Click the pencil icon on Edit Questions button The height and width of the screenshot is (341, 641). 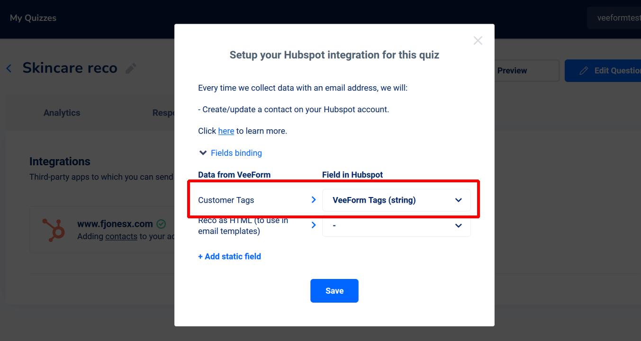[x=584, y=71]
